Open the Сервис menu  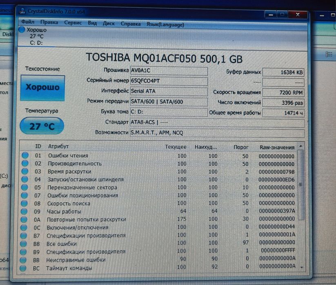(x=73, y=22)
